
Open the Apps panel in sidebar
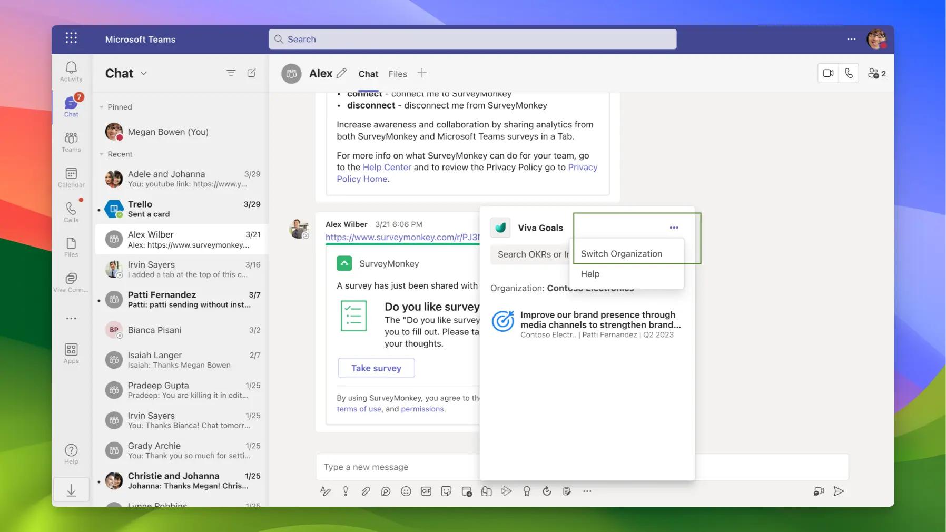(71, 352)
